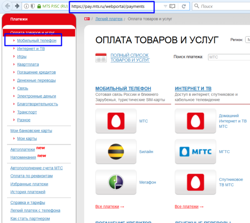Click Спутниковое ТВ МТС logo tile
Screen dimensions: 250x223
click(x=195, y=182)
